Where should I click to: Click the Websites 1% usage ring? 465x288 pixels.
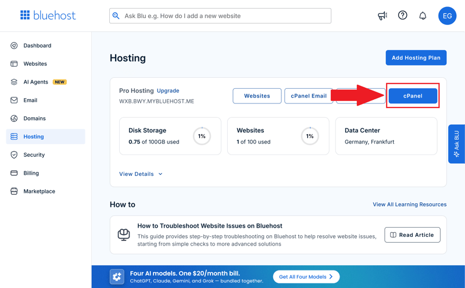coord(310,136)
